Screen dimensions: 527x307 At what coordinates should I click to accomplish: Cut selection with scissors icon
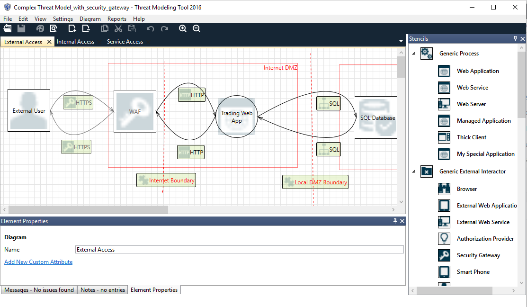[x=118, y=28]
